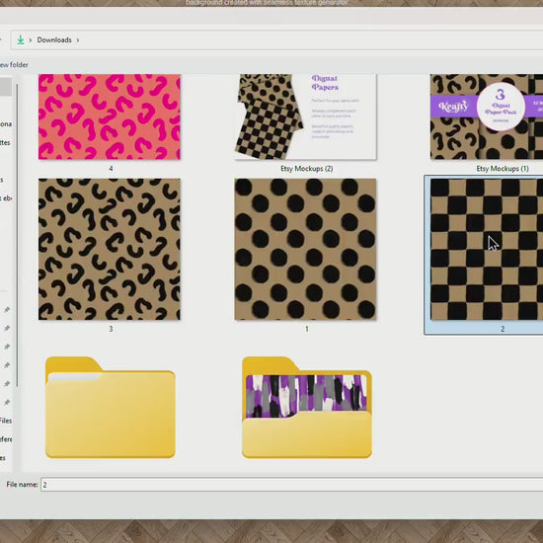Click the New folder button
The height and width of the screenshot is (543, 543).
[14, 65]
